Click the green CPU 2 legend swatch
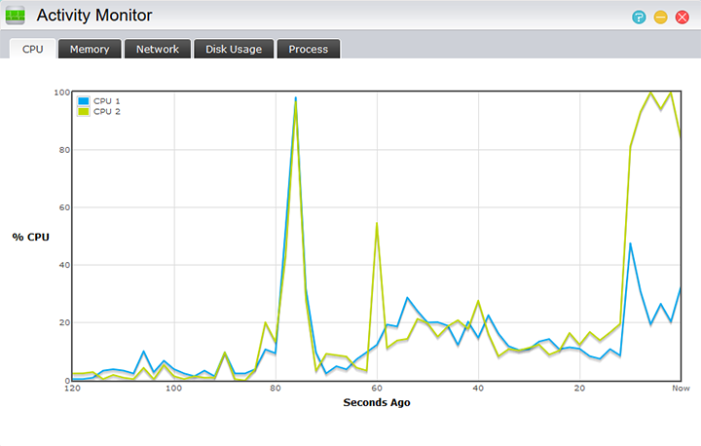The height and width of the screenshot is (446, 701). (83, 112)
